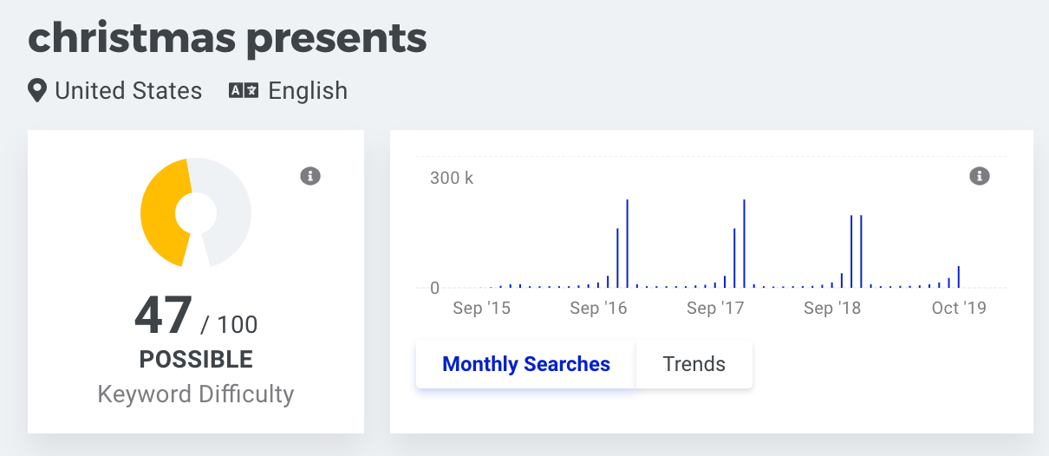Click the info icon in the searches chart
The width and height of the screenshot is (1049, 456).
click(x=980, y=176)
